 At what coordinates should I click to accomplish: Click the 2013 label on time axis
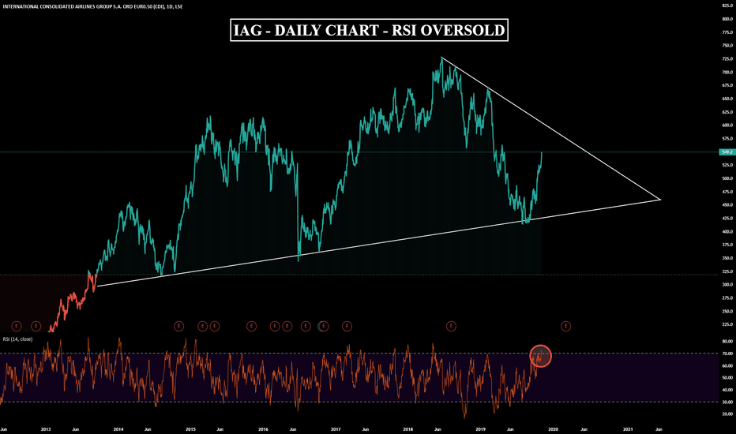pos(46,429)
